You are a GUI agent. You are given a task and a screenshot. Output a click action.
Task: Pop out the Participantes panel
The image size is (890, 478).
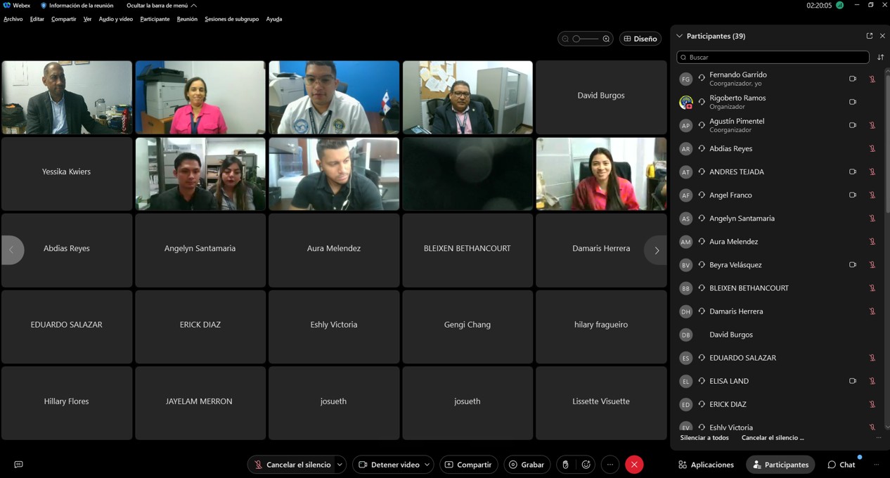[869, 36]
